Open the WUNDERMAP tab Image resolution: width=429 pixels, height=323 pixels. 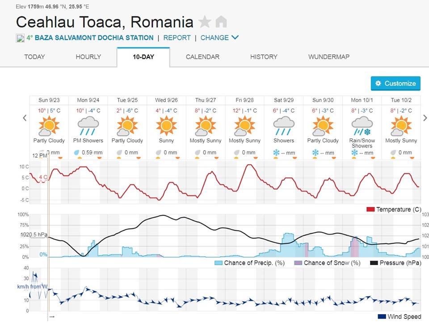(329, 57)
